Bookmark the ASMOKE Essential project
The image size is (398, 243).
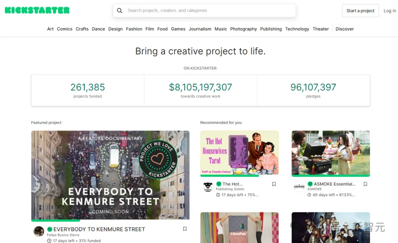(365, 184)
